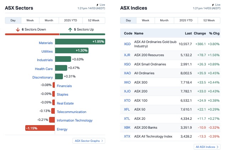225x150 pixels.
Task: Click the green up arrow beside Sectors Up
Action: (x=70, y=30)
